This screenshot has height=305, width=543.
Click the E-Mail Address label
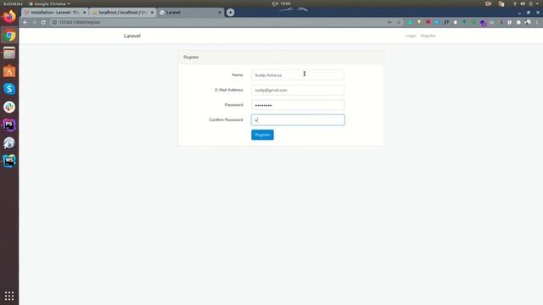click(x=228, y=90)
